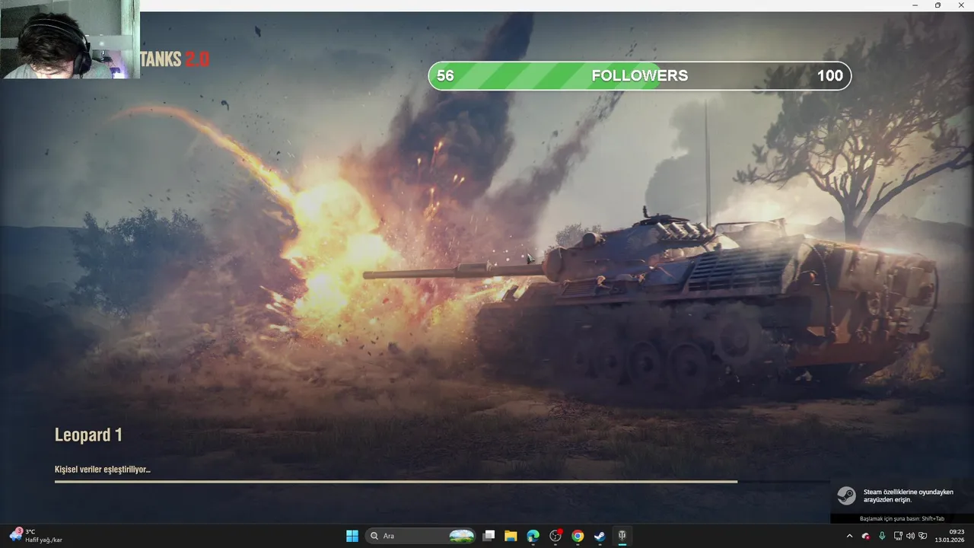The width and height of the screenshot is (974, 548).
Task: Click the 'Kişisel veriler eşleştiriliyor...' status text
Action: [x=103, y=470]
